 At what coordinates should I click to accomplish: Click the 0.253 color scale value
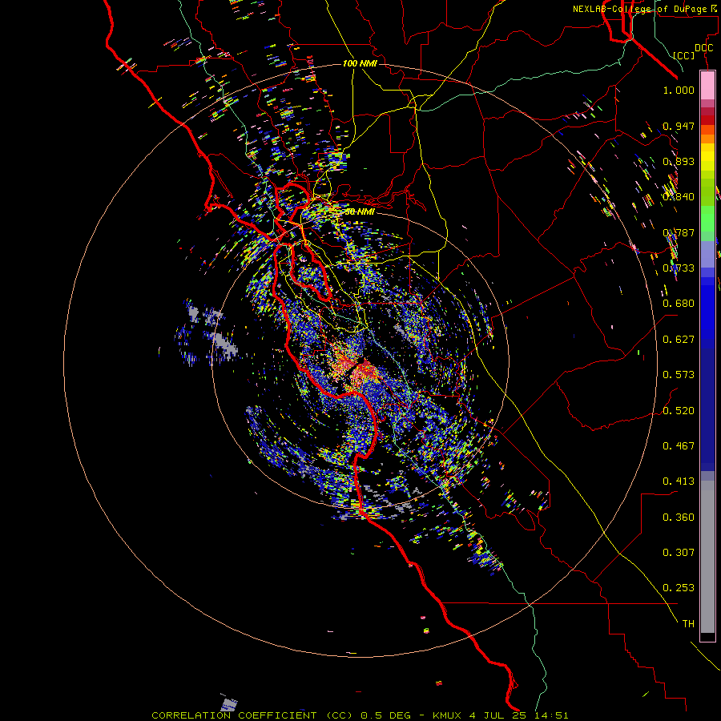(x=679, y=588)
